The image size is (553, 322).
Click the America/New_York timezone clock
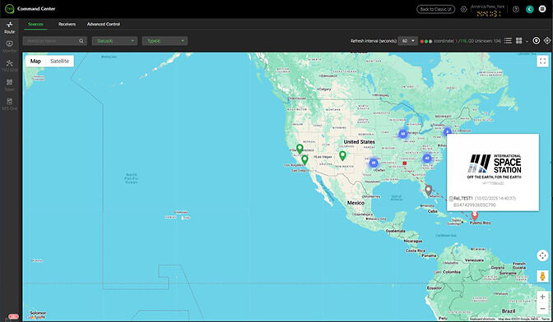(489, 11)
